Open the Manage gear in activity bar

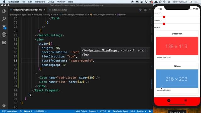pos(4,105)
